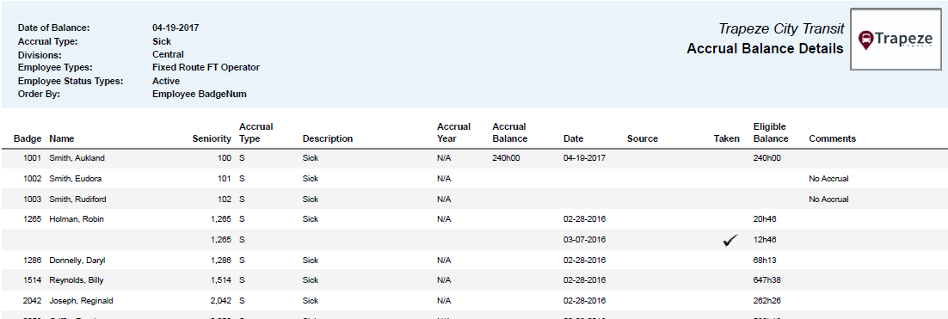Click badge number 1514
The height and width of the screenshot is (319, 948).
pos(32,280)
